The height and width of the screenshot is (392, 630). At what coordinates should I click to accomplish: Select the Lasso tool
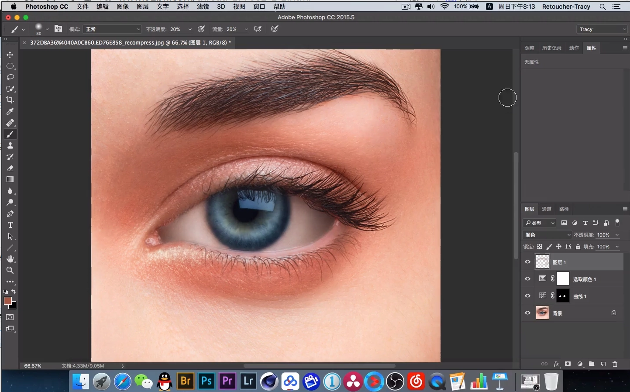[10, 77]
